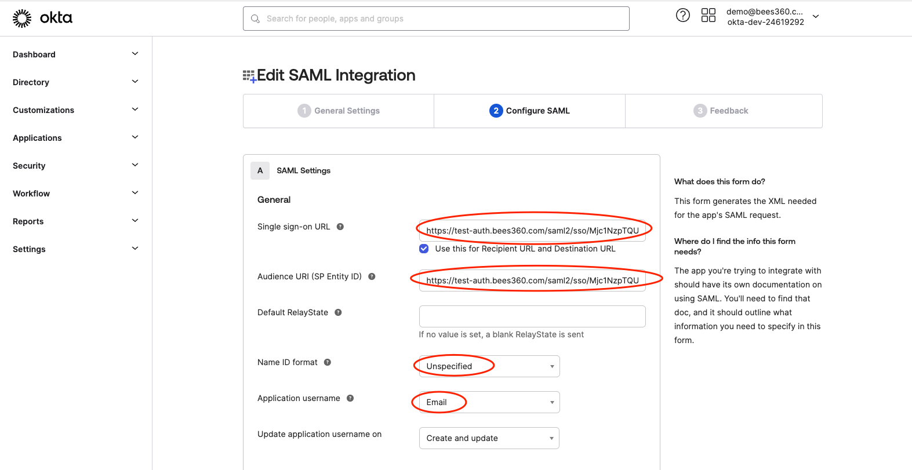
Task: Click the Default RelayState label
Action: (x=293, y=312)
